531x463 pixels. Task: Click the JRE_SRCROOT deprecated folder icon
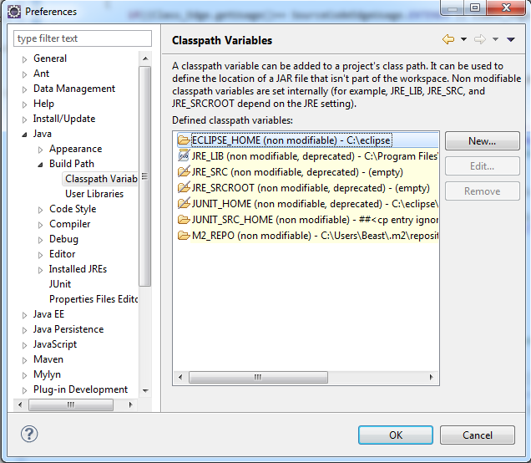click(184, 187)
